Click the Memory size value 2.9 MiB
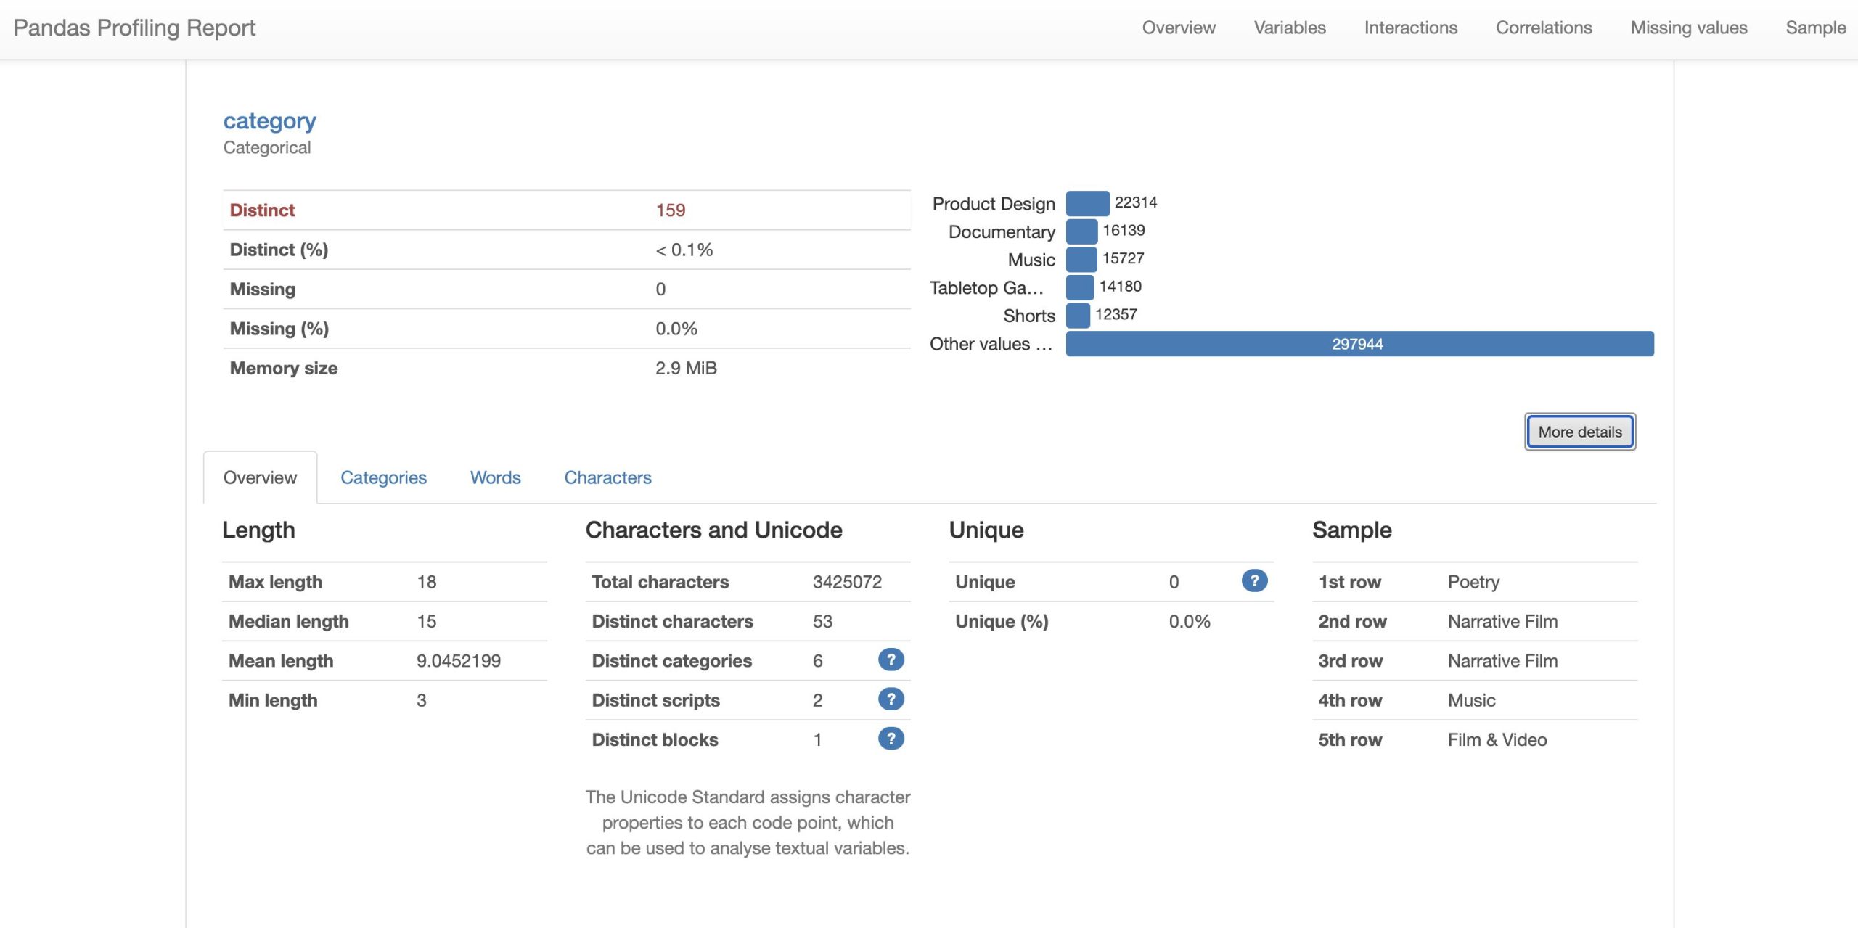This screenshot has height=928, width=1858. (686, 368)
